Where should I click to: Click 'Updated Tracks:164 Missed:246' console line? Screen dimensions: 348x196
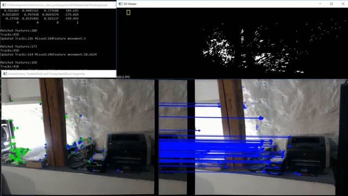pos(48,54)
